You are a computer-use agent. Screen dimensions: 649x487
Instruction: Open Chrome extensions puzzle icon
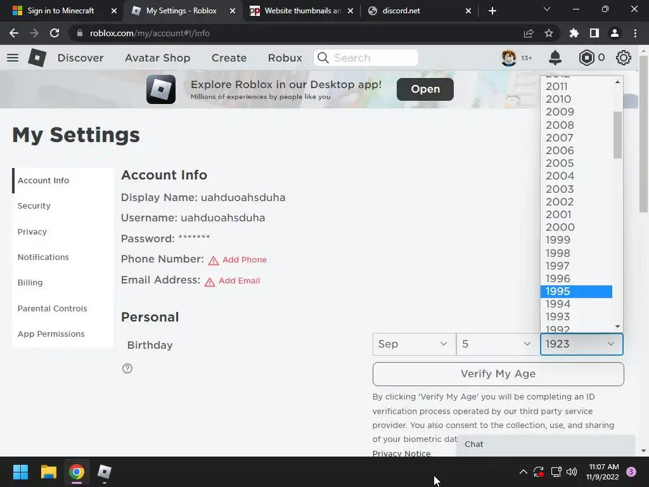pos(574,33)
